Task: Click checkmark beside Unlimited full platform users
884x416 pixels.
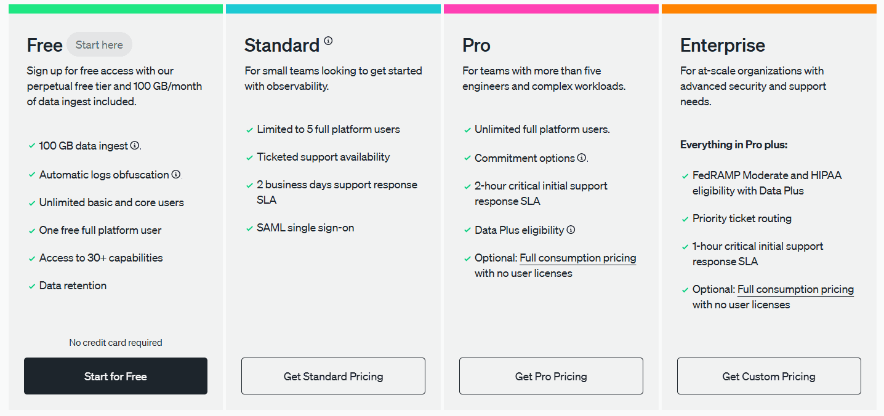Action: pos(468,130)
